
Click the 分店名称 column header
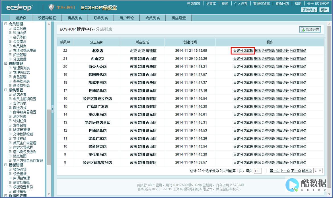(x=97, y=42)
